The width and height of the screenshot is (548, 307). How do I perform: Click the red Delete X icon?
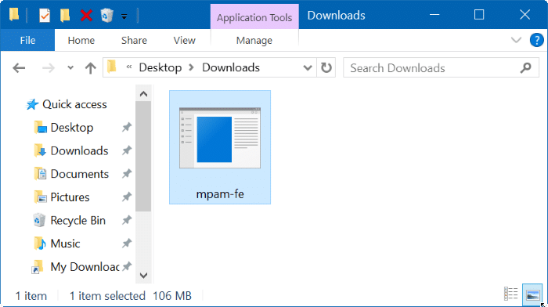pyautogui.click(x=86, y=16)
